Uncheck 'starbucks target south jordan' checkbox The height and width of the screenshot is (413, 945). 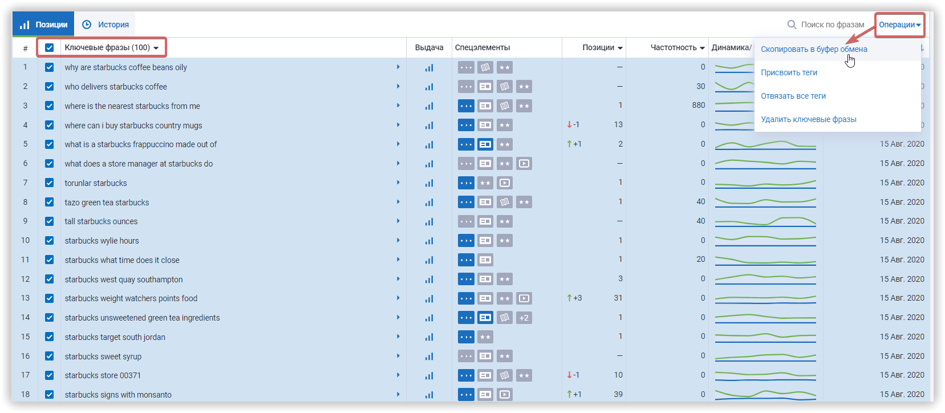pos(50,337)
